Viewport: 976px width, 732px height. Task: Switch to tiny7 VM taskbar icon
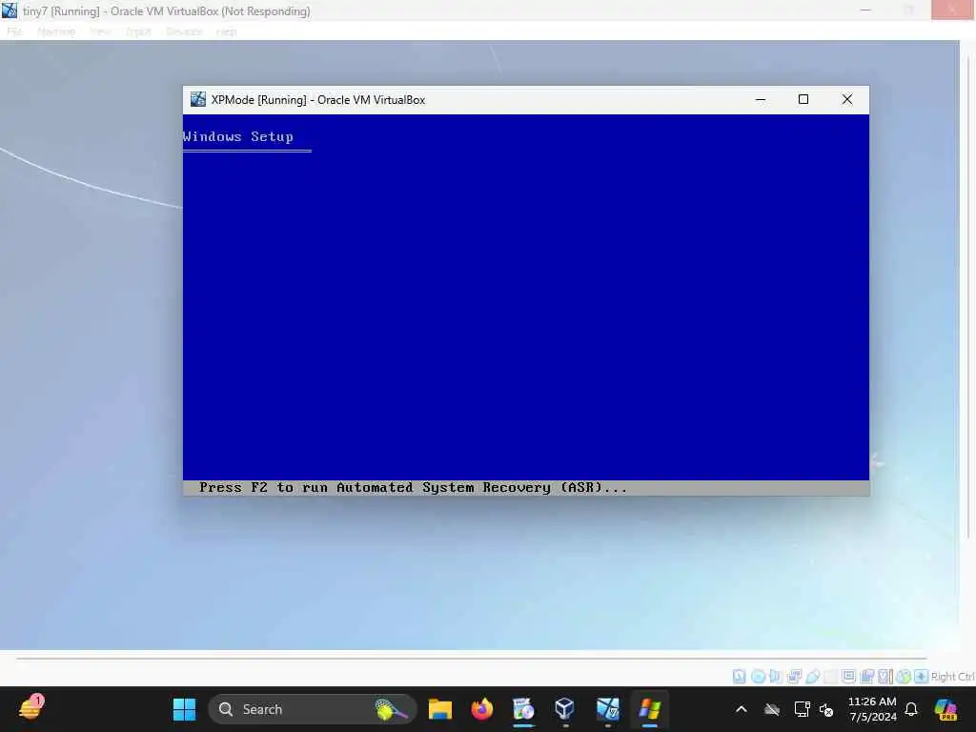click(x=607, y=709)
